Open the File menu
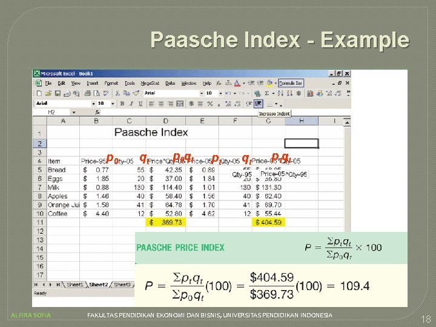The height and width of the screenshot is (327, 436). point(48,83)
